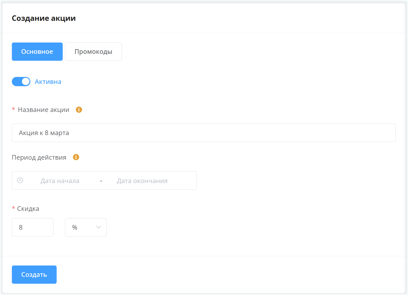Image resolution: width=408 pixels, height=295 pixels.
Task: Focus the Дата начала date input
Action: click(60, 181)
